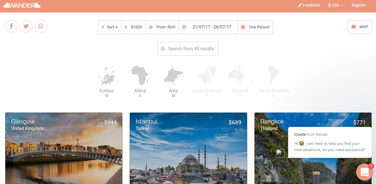Click the Wander cloud logo
Image resolution: width=376 pixels, height=184 pixels.
pos(22,5)
